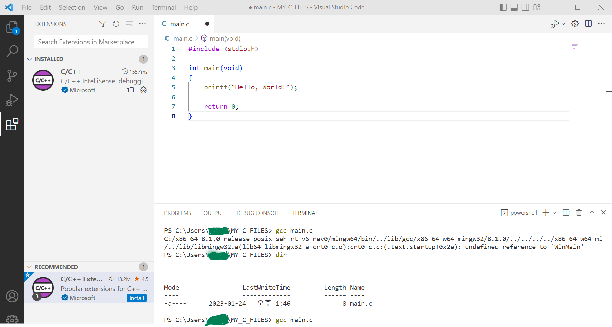Image resolution: width=612 pixels, height=327 pixels.
Task: Split the terminal pane
Action: (566, 212)
